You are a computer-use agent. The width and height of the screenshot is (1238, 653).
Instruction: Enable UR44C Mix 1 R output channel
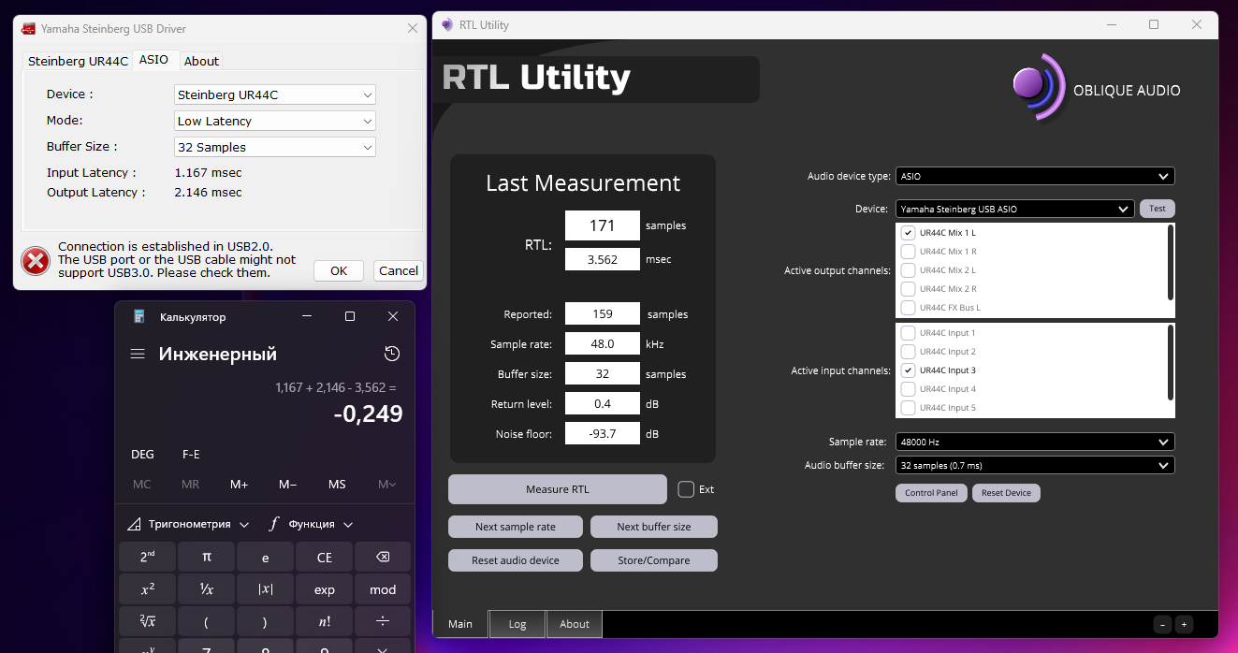(x=908, y=252)
